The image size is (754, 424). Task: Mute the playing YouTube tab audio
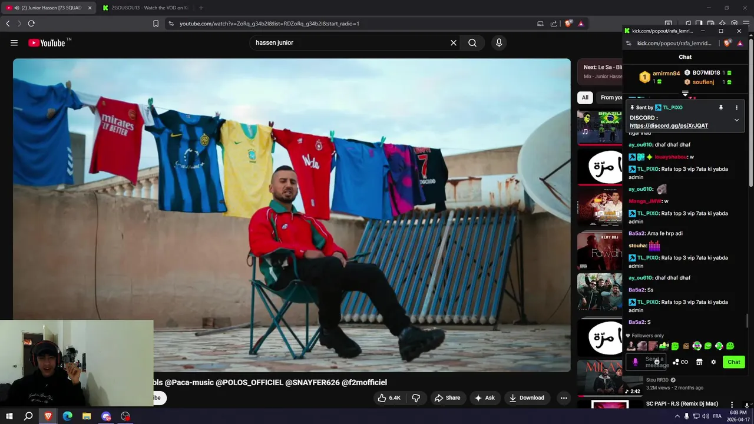click(x=16, y=8)
